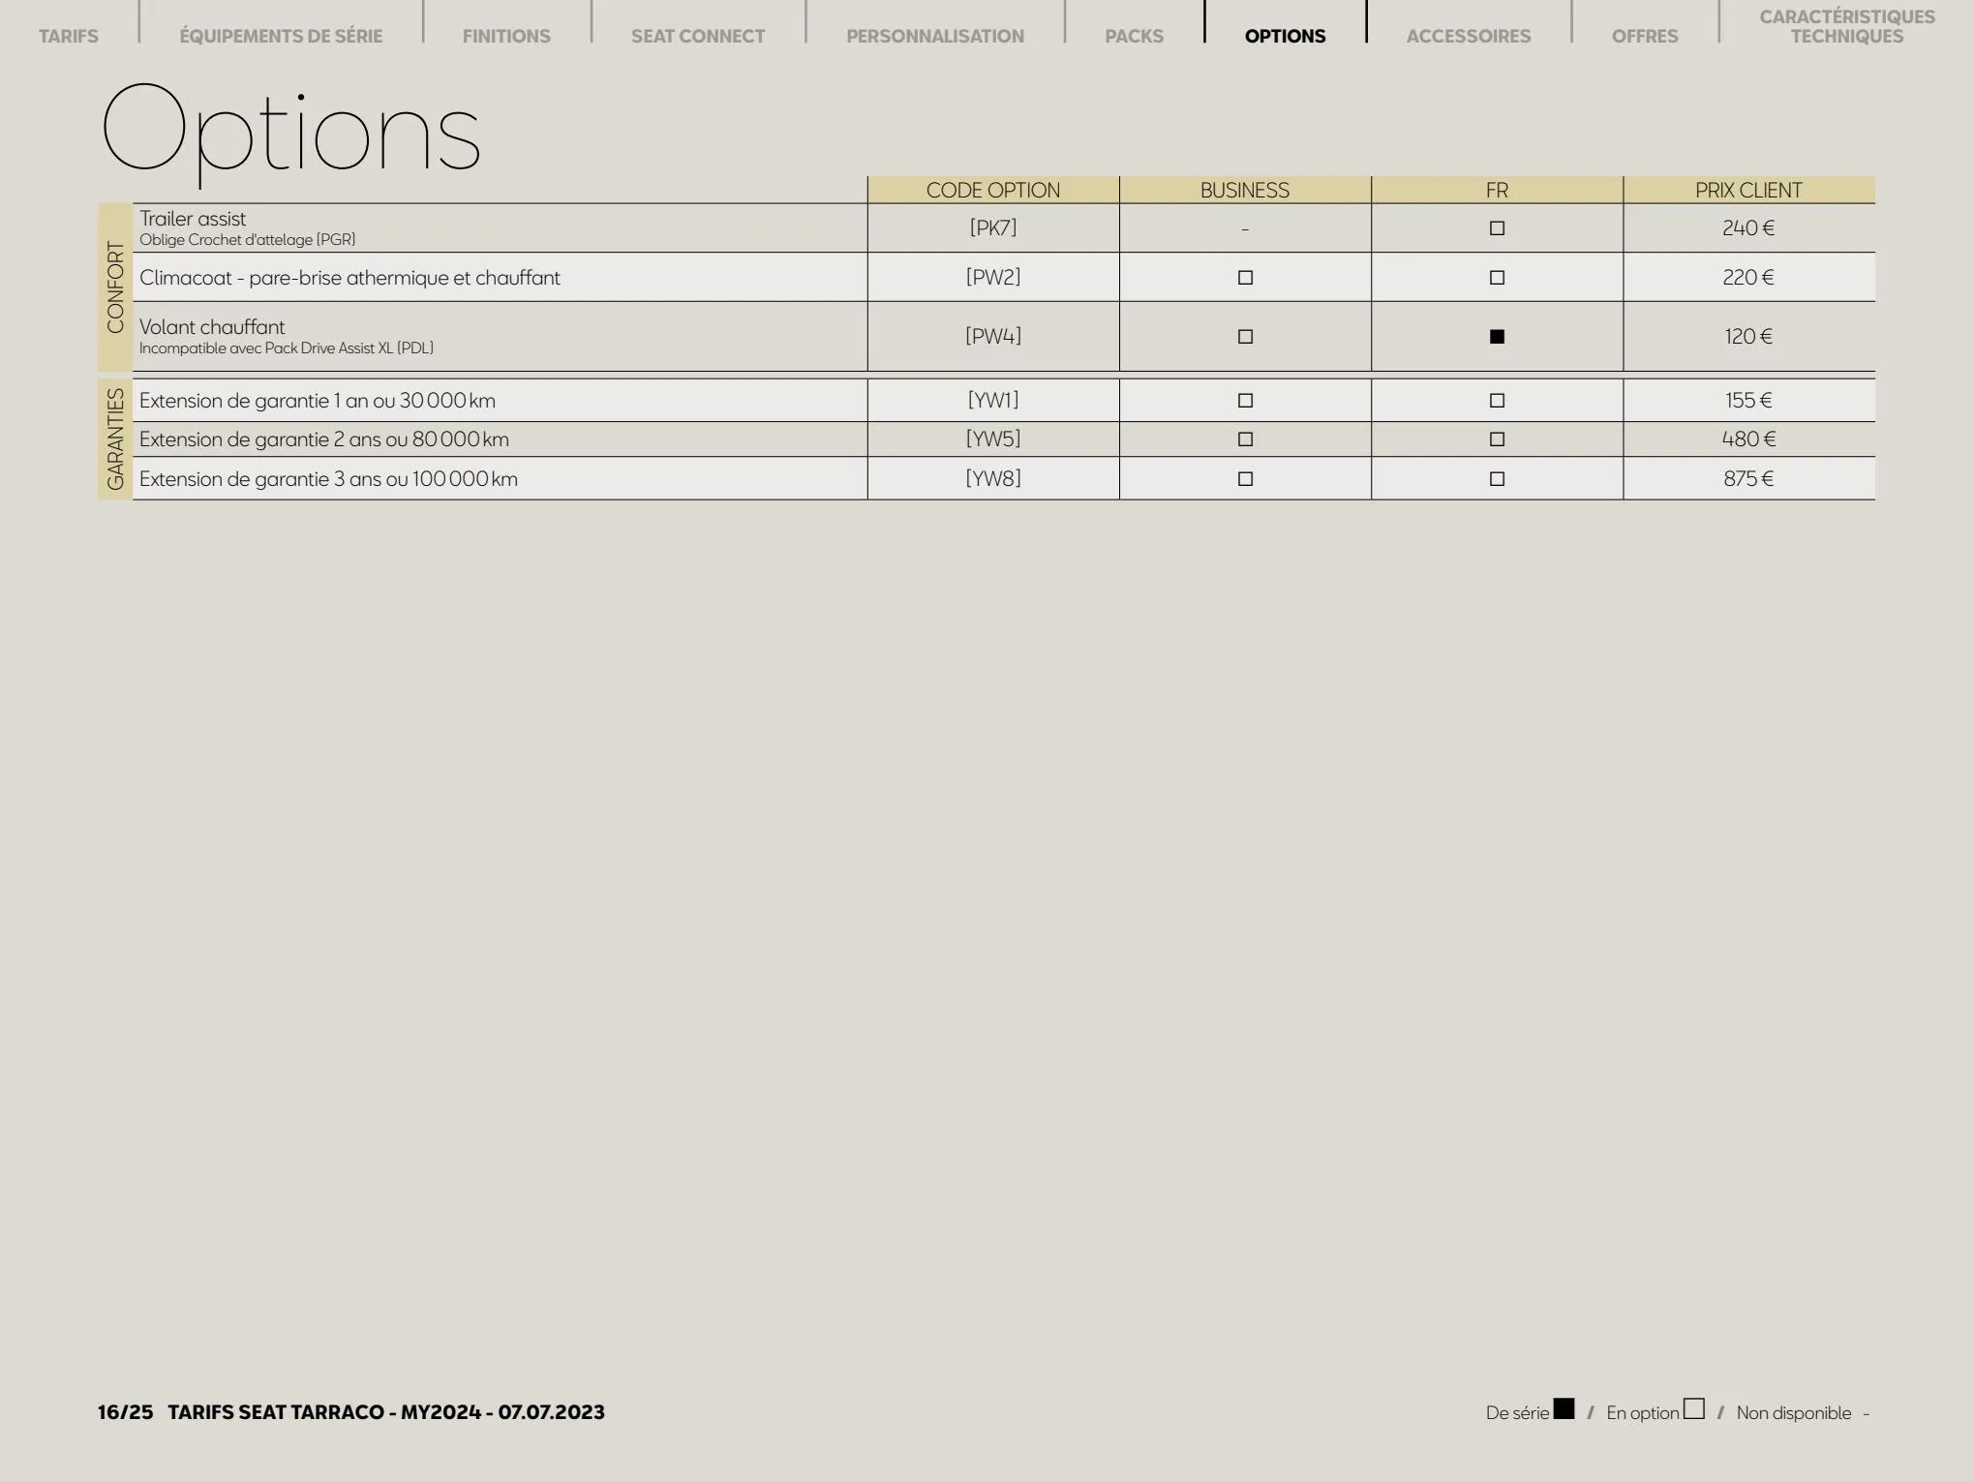Click the Trailer assist row label
Screen dimensions: 1974x1481
tap(193, 219)
